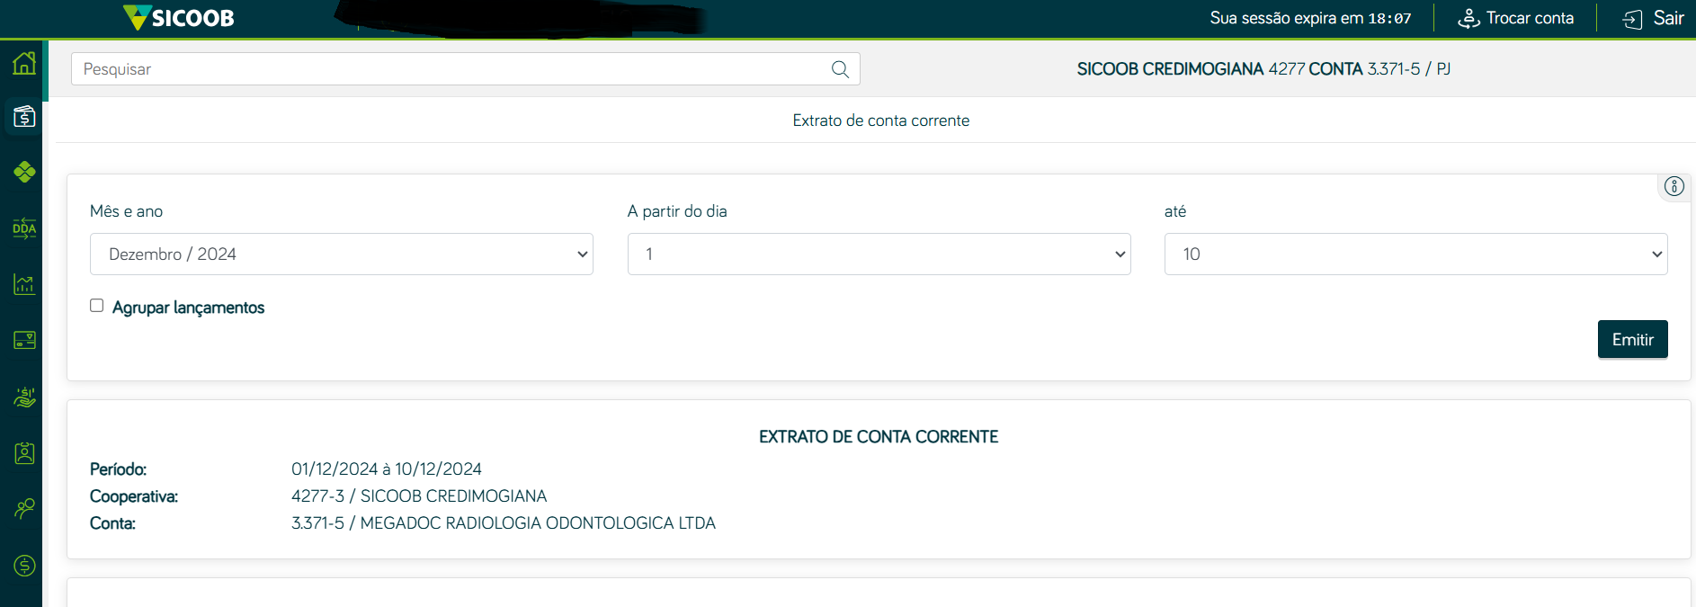Click the Agrupar lançamentos label text
1696x607 pixels.
point(188,308)
